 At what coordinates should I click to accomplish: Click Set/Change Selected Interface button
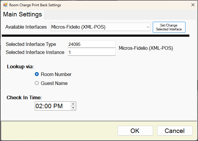coord(169,27)
